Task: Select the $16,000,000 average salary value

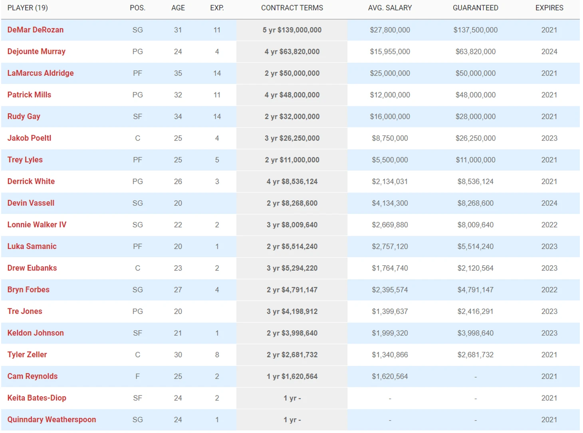Action: [x=390, y=116]
